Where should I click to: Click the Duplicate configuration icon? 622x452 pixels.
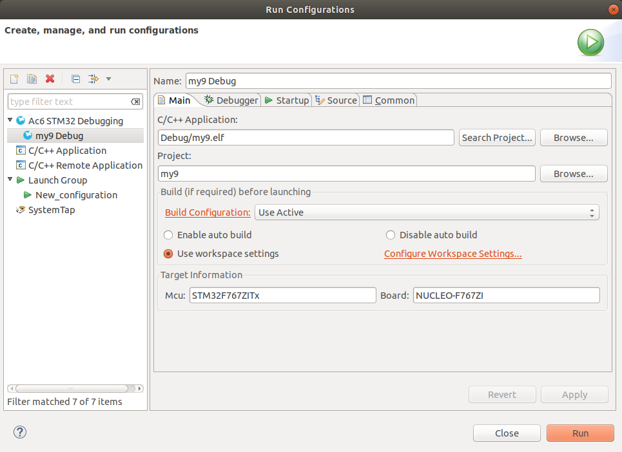(32, 79)
